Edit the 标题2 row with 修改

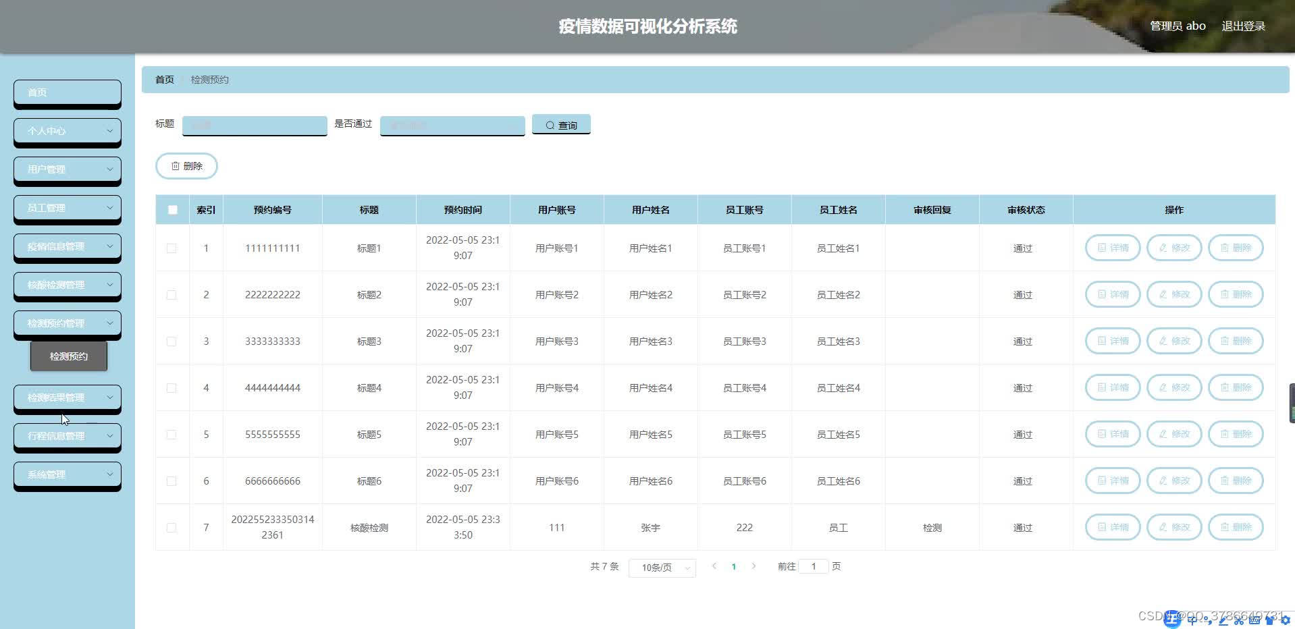(1174, 294)
